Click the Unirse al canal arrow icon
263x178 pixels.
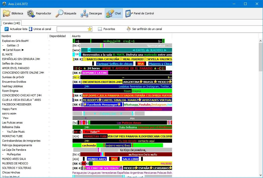coord(30,29)
